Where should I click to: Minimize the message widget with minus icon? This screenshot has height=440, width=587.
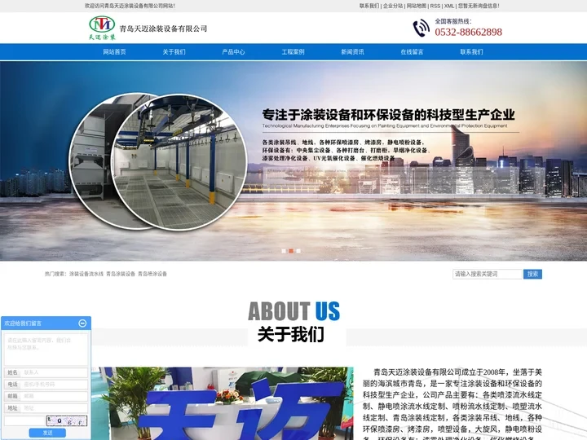[x=82, y=323]
